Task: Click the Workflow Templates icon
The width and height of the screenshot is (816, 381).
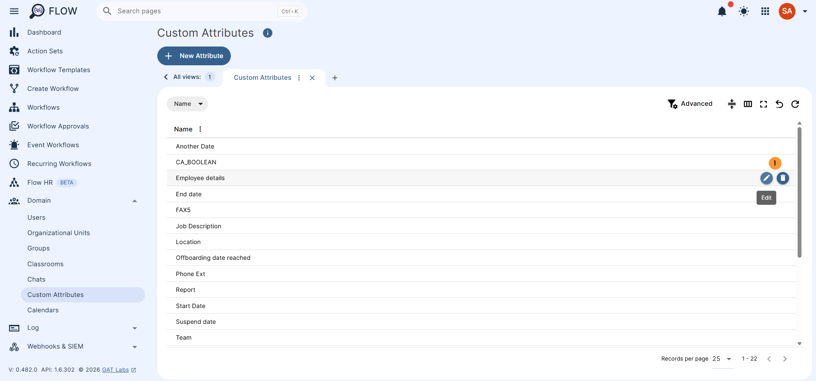Action: (14, 70)
